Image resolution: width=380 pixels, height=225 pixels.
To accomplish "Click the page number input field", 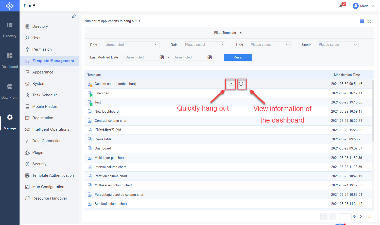I will 344,216.
